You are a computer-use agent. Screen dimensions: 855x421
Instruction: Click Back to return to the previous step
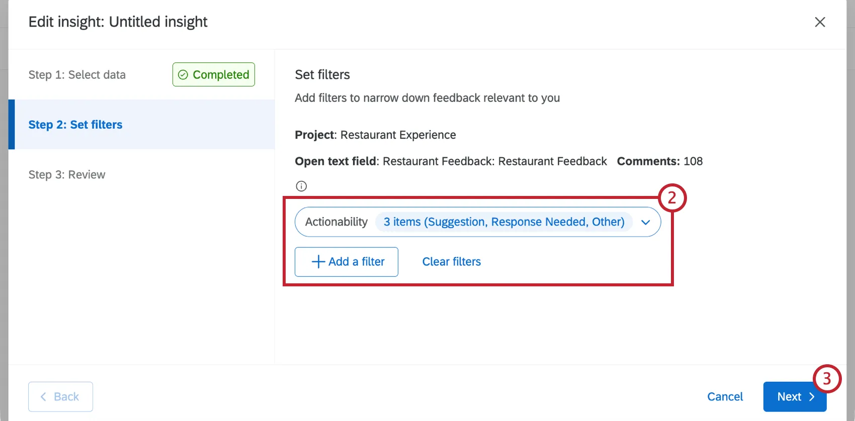point(60,396)
